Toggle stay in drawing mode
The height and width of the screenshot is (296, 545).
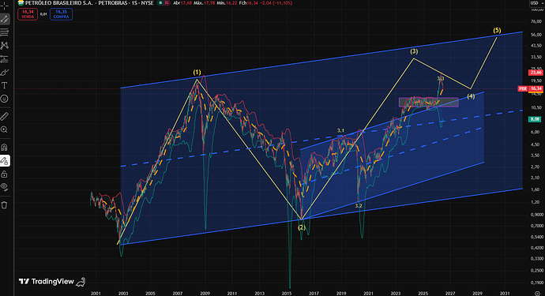pos(5,160)
